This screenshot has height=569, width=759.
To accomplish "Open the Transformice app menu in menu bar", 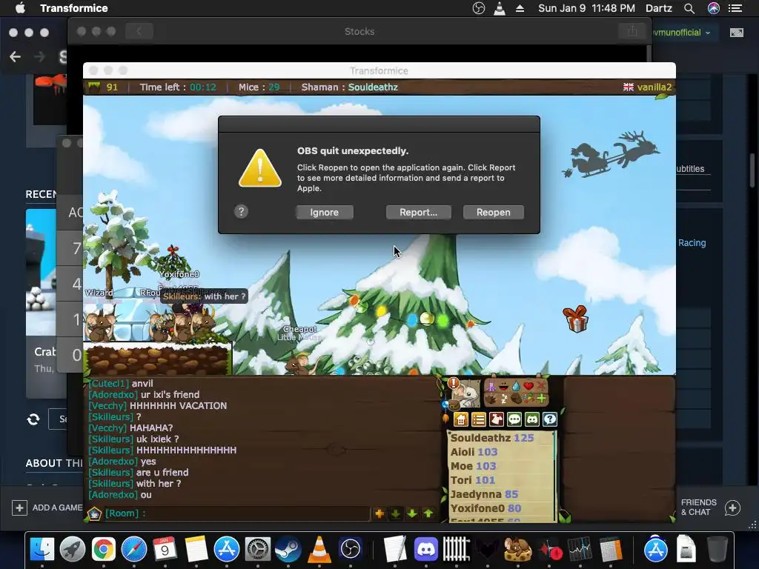I will click(x=74, y=8).
